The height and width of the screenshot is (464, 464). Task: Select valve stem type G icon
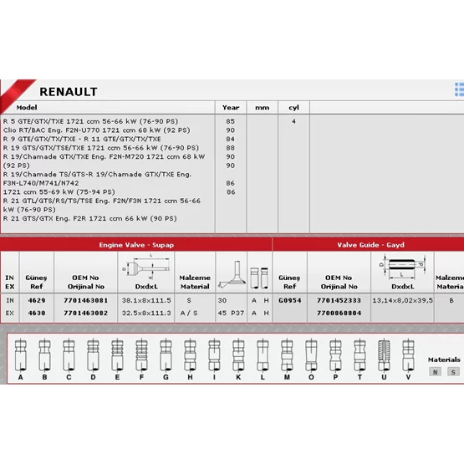[166, 355]
